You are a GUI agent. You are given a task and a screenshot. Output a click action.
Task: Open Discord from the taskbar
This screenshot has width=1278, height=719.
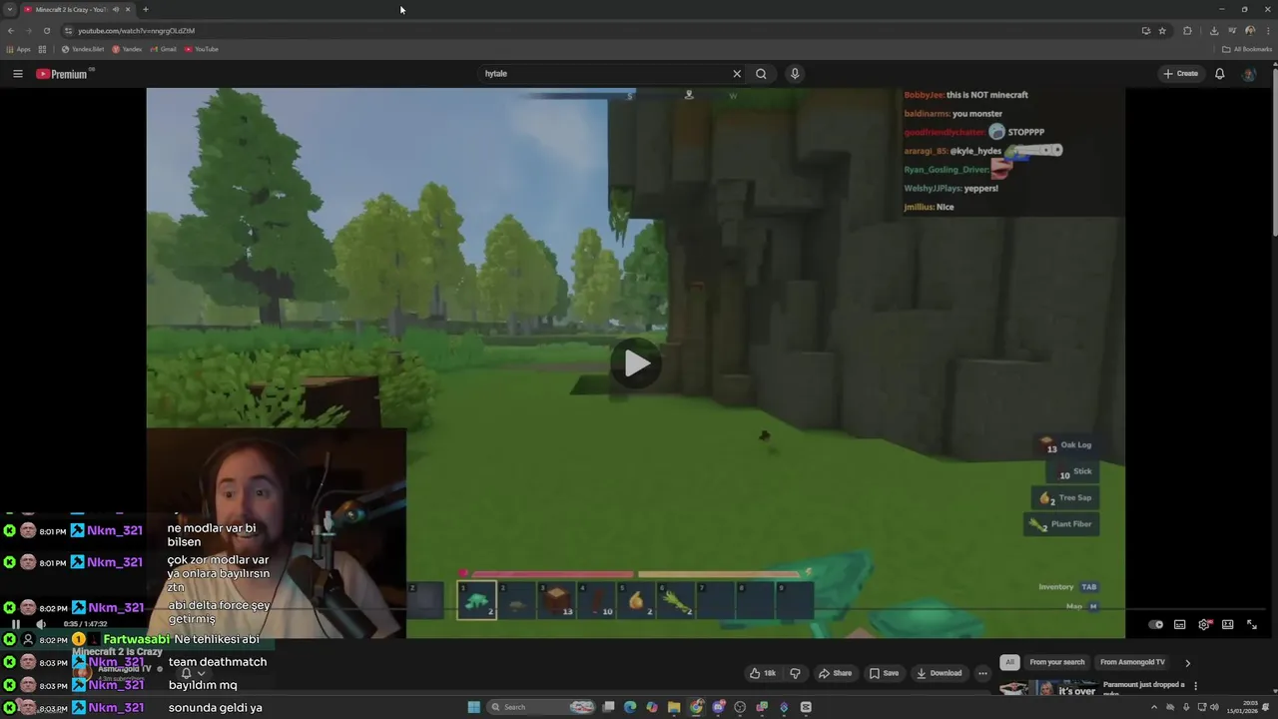[718, 707]
